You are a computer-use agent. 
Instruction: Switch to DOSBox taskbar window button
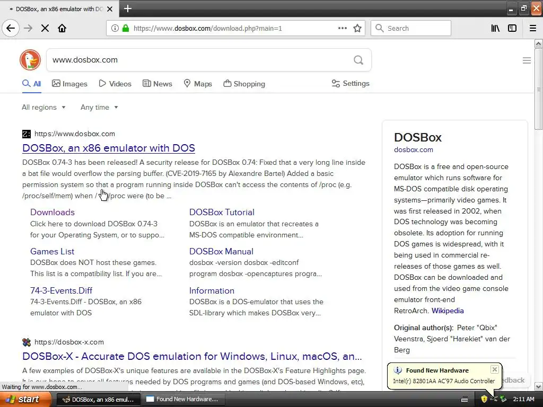(x=98, y=399)
